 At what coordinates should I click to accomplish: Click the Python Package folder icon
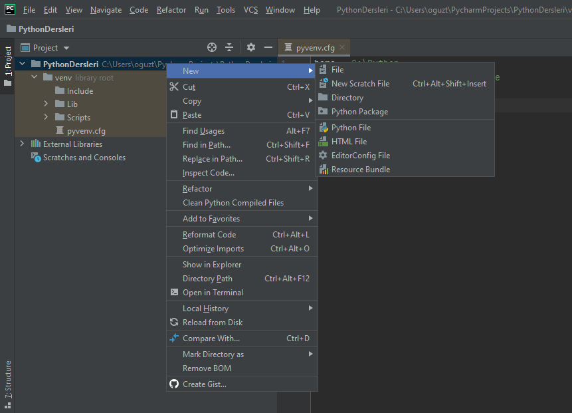point(323,111)
